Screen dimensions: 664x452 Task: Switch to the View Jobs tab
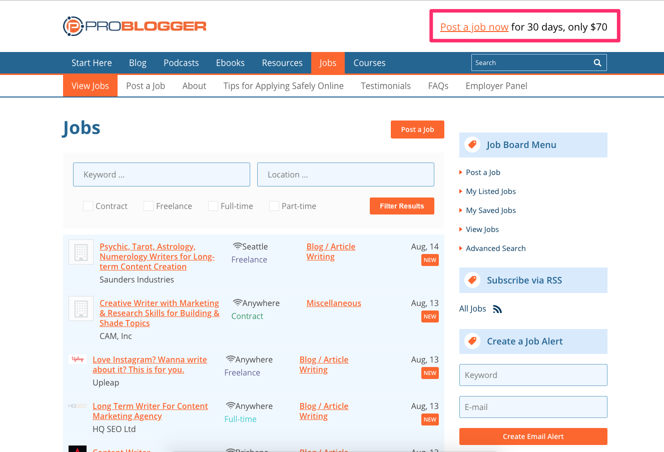(x=90, y=86)
